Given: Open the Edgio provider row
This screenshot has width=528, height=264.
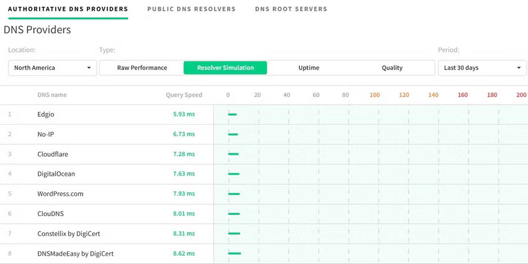Looking at the screenshot, I should (264, 114).
